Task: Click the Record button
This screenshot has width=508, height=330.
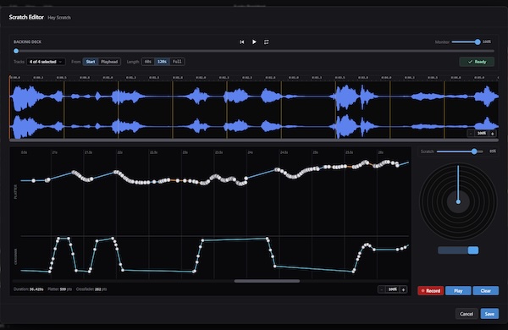Action: (431, 290)
